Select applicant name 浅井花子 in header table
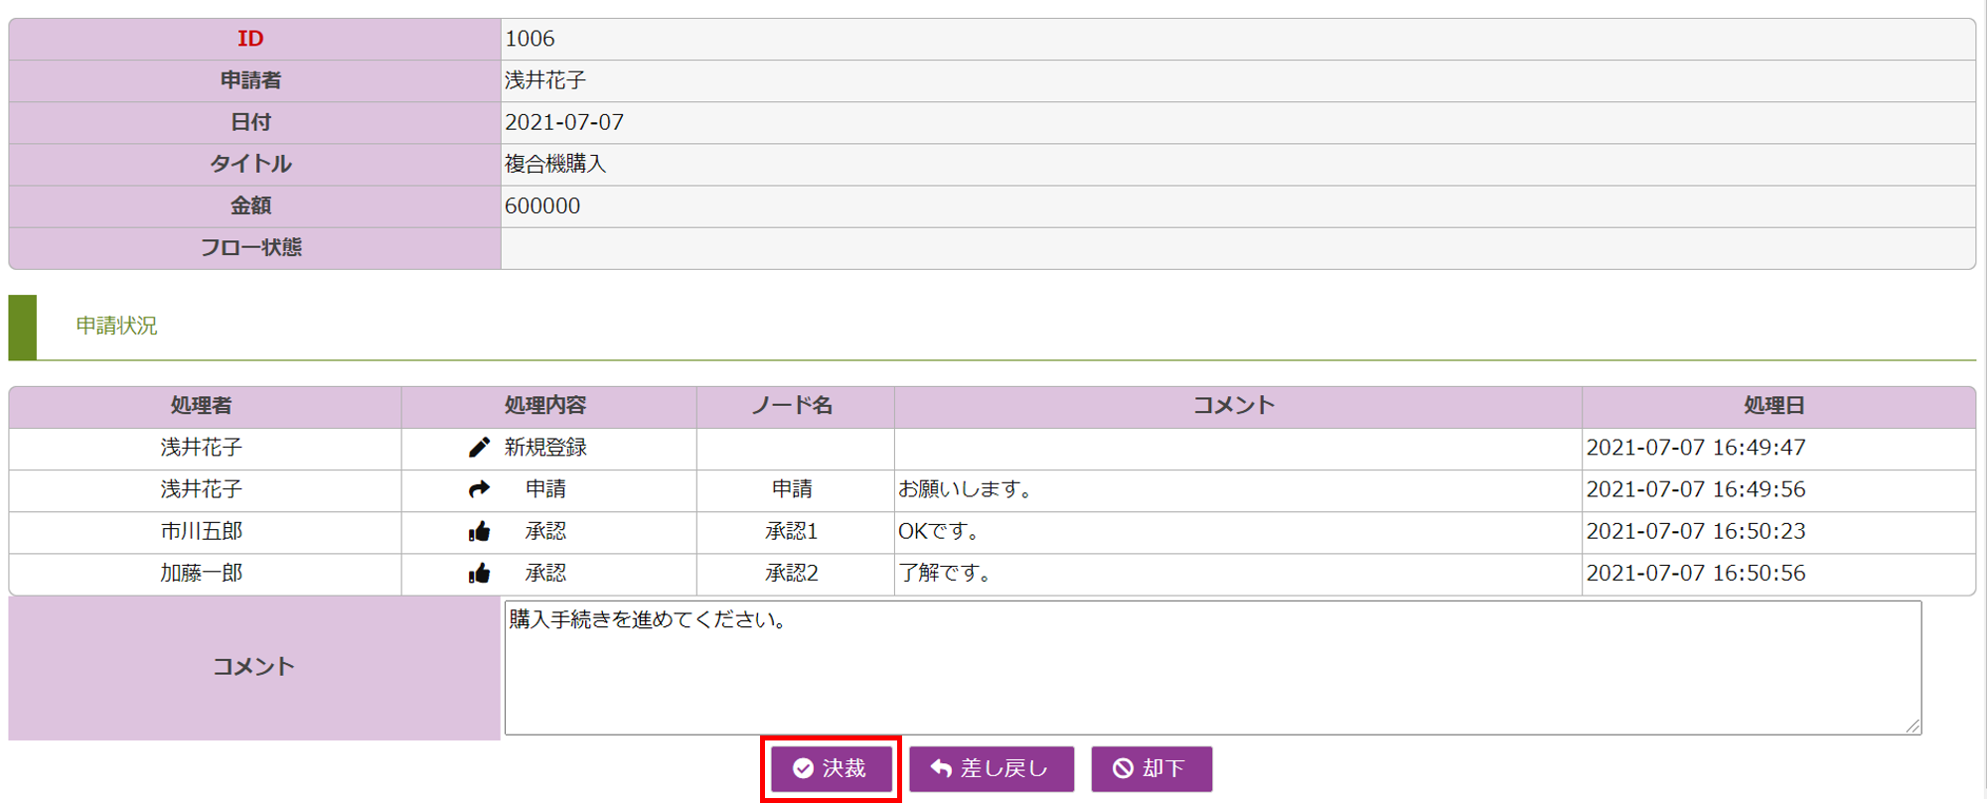 coord(545,80)
